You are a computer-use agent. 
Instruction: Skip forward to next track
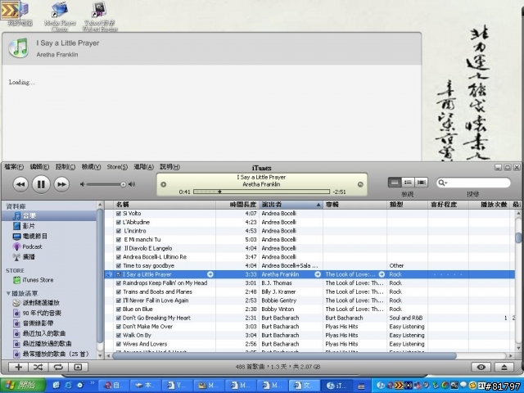click(62, 184)
